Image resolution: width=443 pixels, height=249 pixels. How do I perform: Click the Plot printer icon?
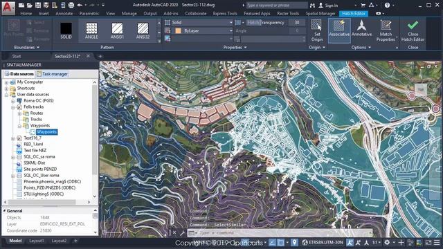(71, 5)
